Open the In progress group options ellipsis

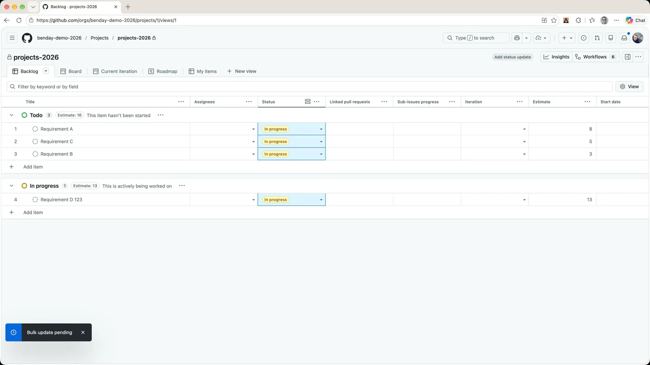[182, 186]
